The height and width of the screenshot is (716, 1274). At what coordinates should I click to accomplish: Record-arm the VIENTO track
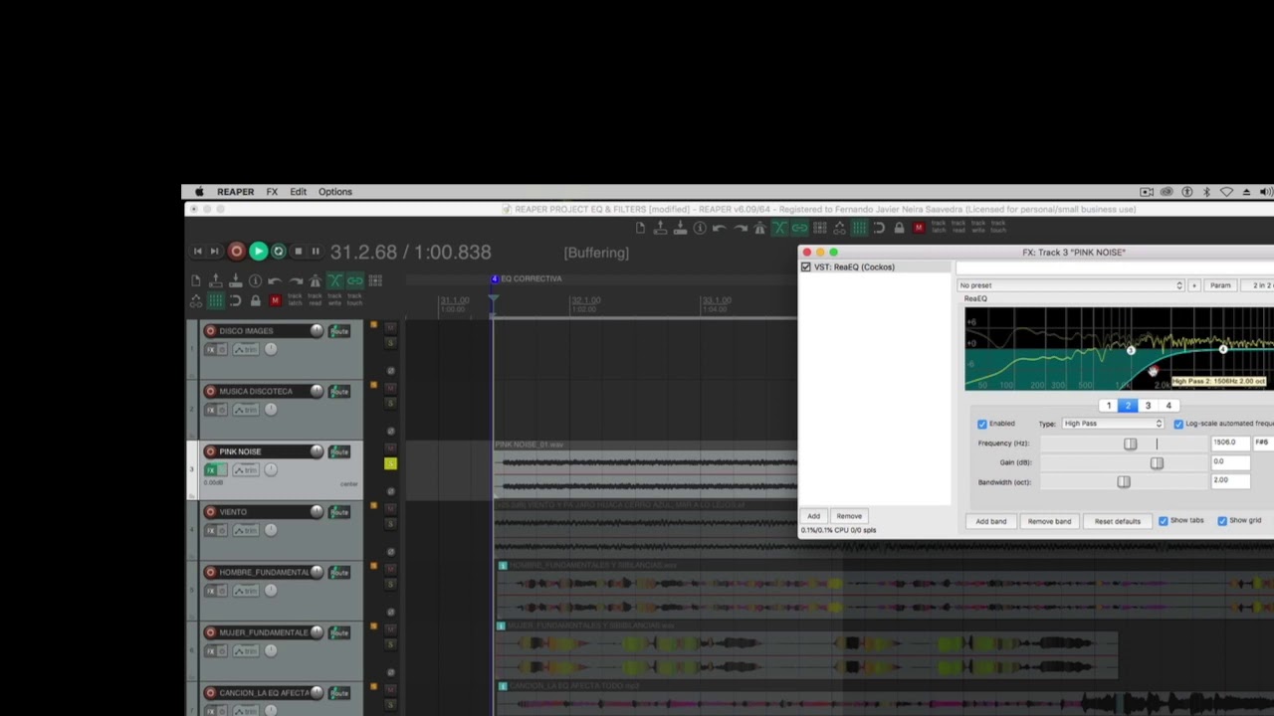click(210, 512)
